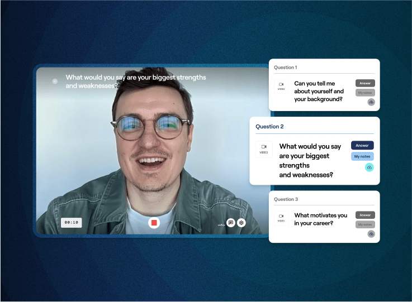
Task: Click Answer button in Question 1 card
Action: click(365, 83)
